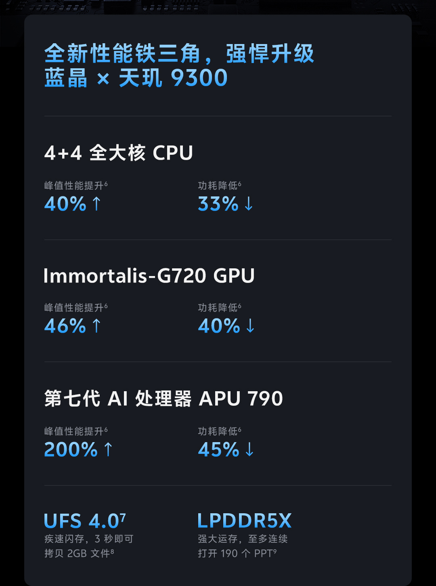Click the Immortalis-G720 GPU heading

(x=149, y=276)
